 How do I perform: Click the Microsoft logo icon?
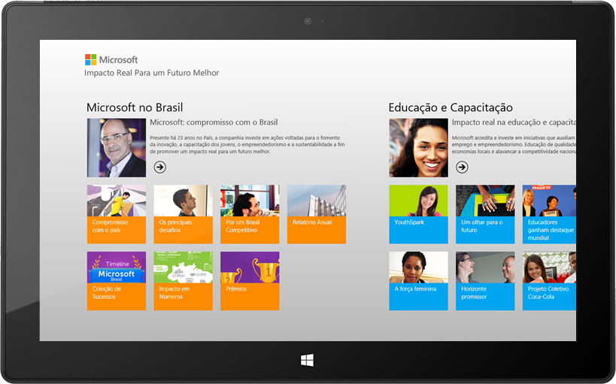click(x=91, y=59)
